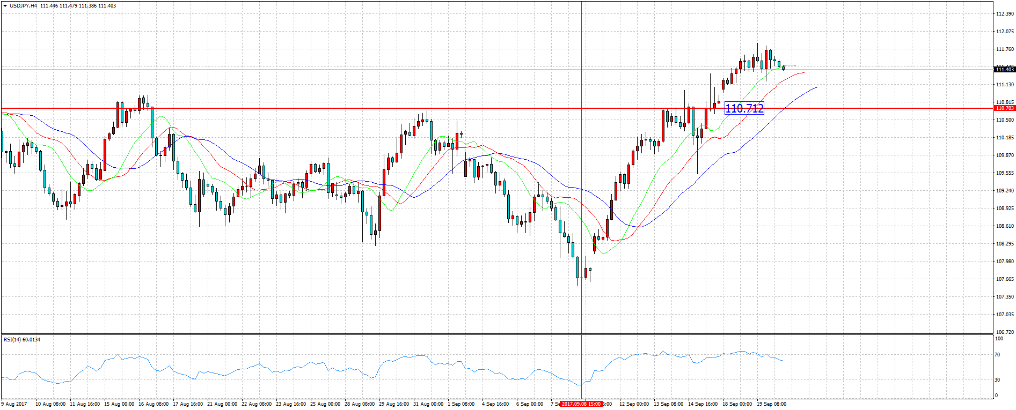Image resolution: width=1016 pixels, height=410 pixels.
Task: Click the RSI scale 100 level label
Action: [999, 339]
